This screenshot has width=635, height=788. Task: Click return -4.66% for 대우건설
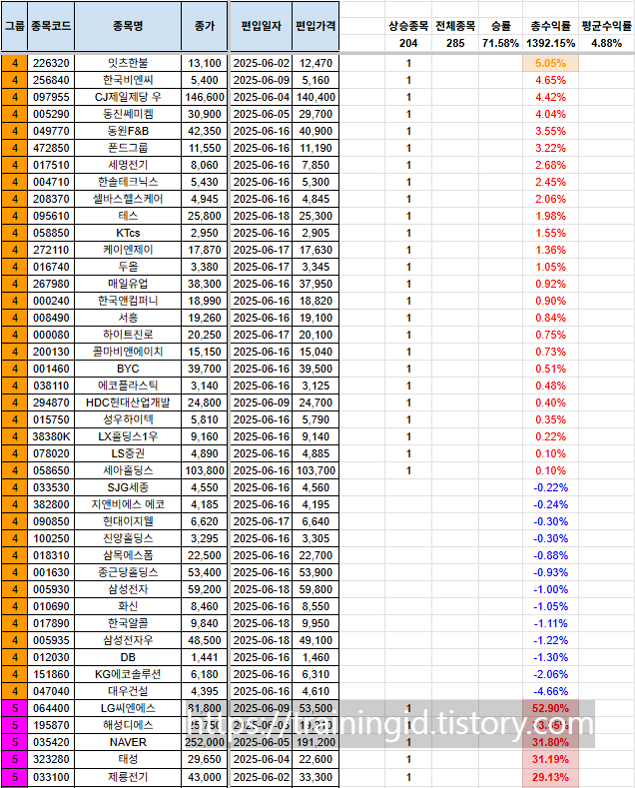click(x=550, y=691)
